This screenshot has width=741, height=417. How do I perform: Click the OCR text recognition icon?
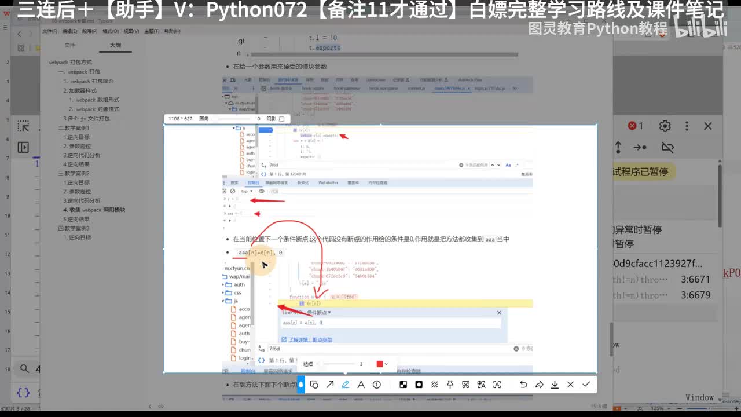pyautogui.click(x=497, y=385)
